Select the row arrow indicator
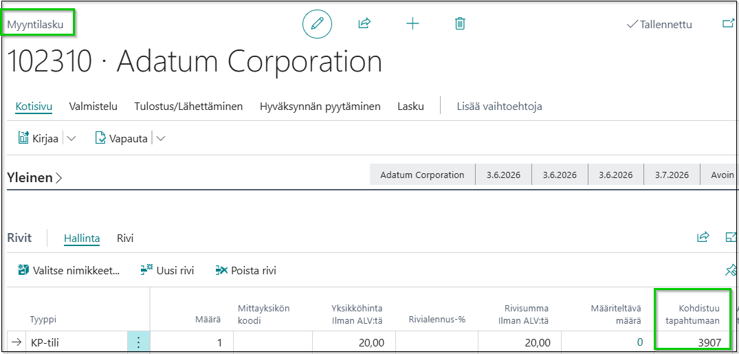 (16, 342)
